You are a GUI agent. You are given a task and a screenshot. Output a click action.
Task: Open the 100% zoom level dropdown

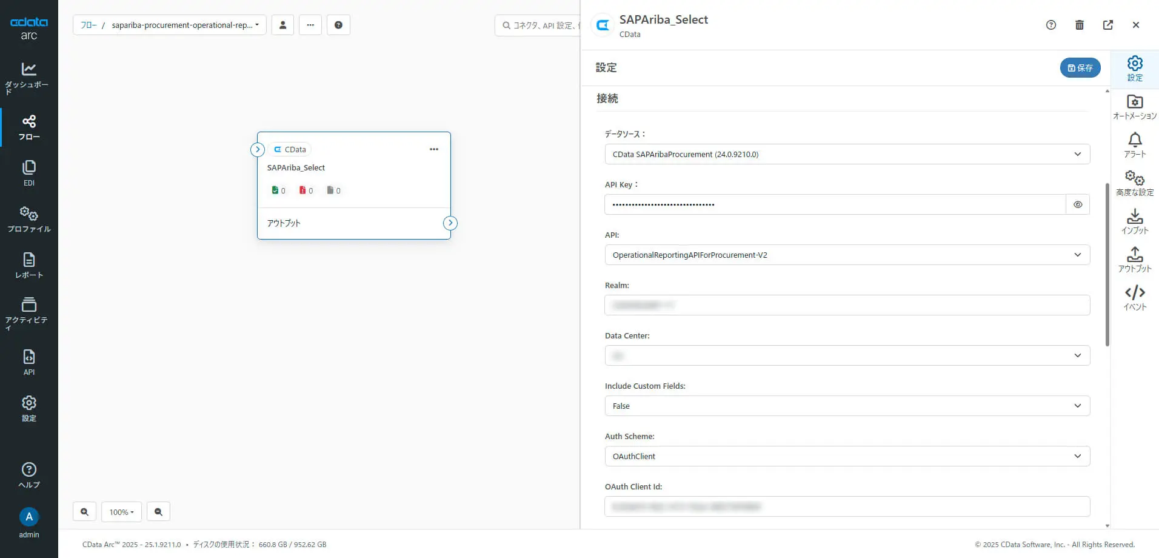coord(121,512)
